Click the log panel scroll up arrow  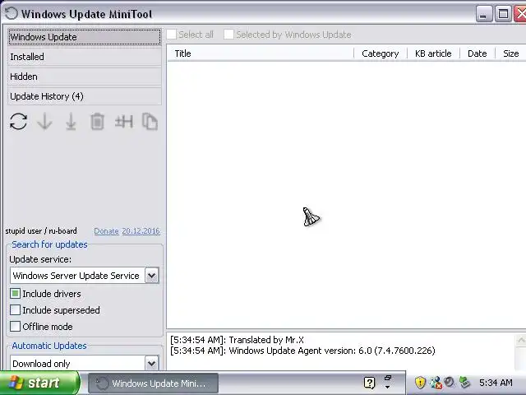(x=521, y=341)
